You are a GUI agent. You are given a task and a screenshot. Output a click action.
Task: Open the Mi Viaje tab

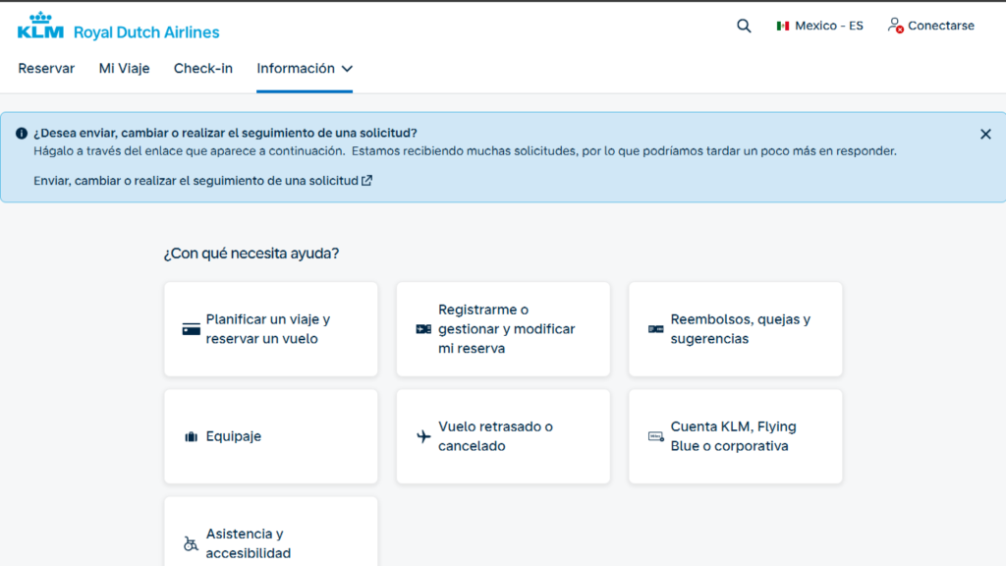(x=124, y=68)
